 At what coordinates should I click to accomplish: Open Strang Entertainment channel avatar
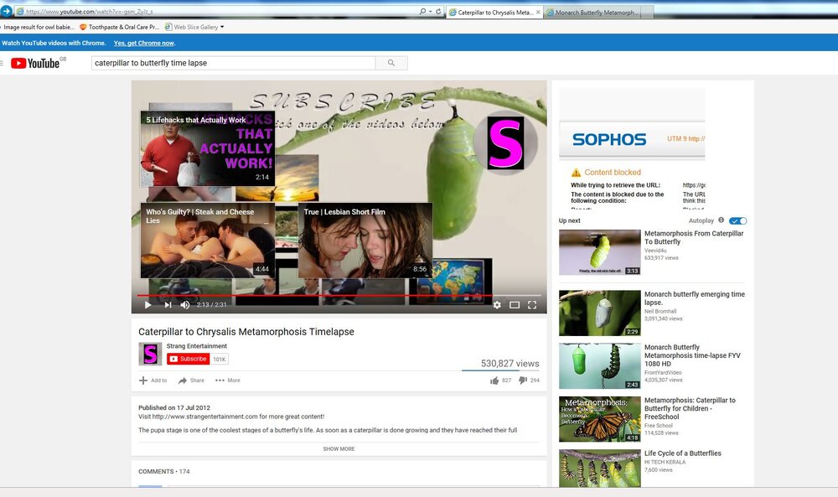click(150, 354)
